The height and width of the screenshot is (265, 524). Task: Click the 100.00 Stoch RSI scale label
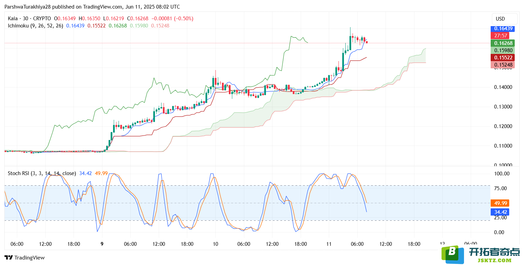(x=501, y=174)
